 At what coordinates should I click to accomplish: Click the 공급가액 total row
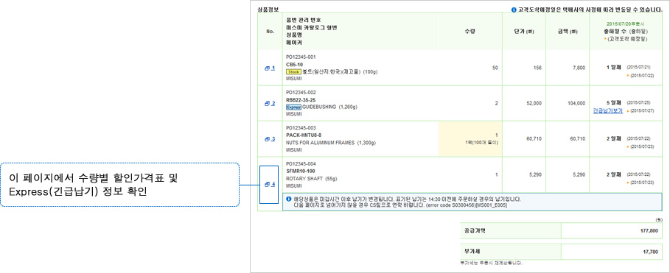click(561, 231)
